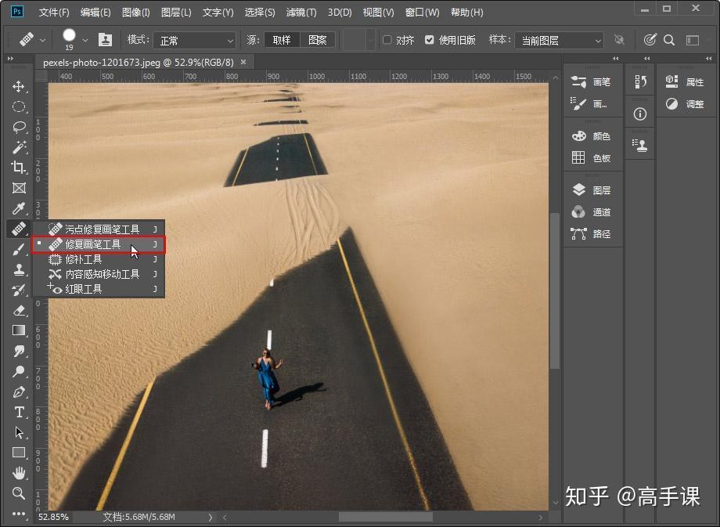The image size is (720, 527).
Task: Set source to 图案 option
Action: 317,40
